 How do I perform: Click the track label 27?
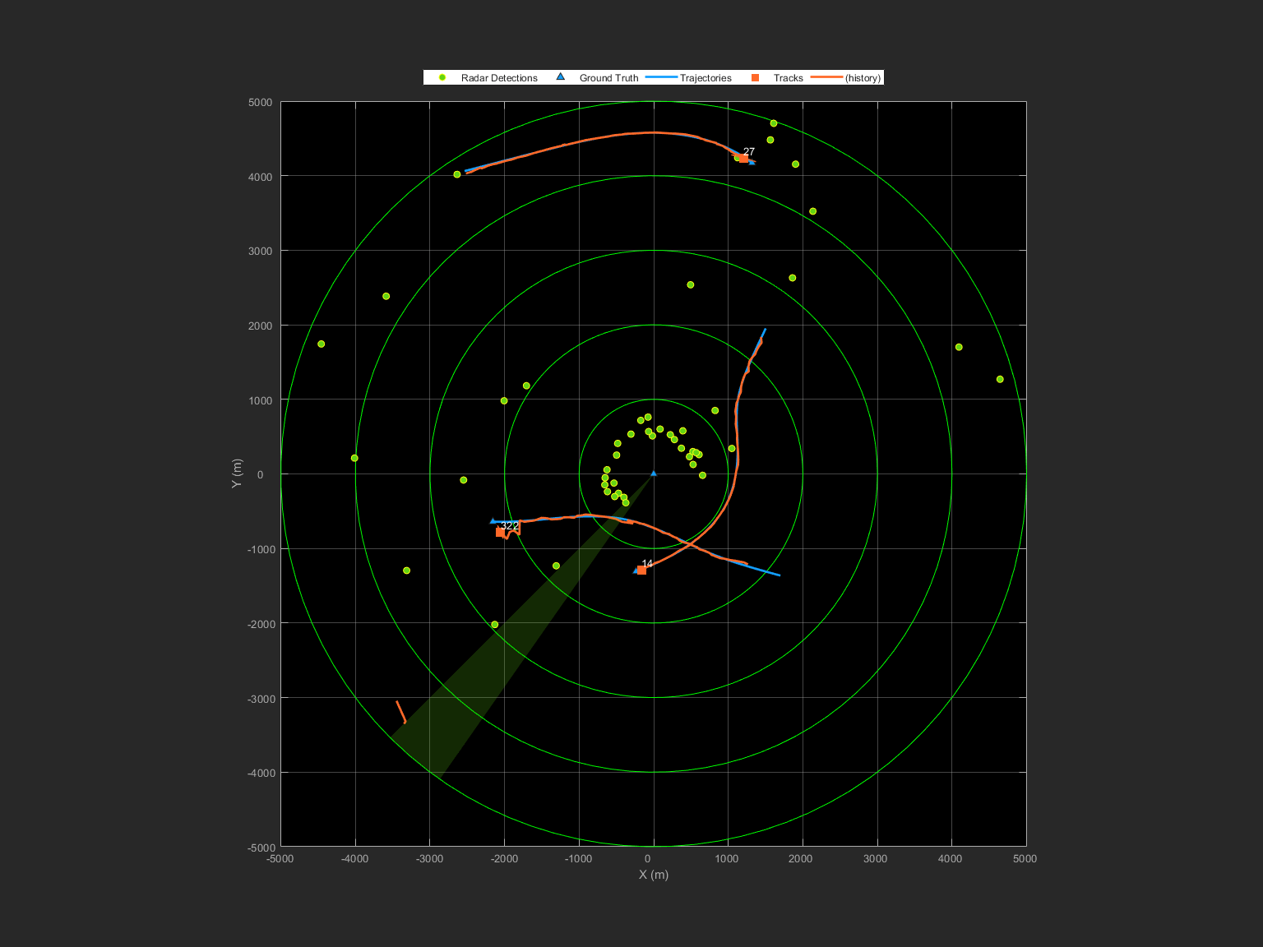(x=750, y=150)
